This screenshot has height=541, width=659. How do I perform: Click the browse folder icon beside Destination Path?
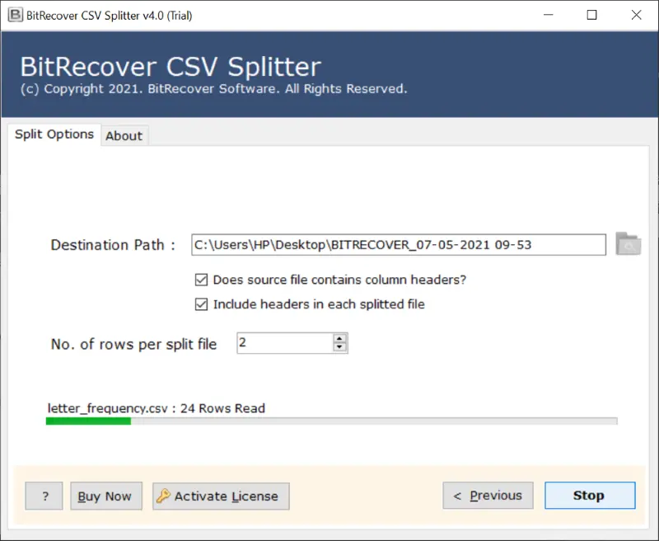pyautogui.click(x=629, y=244)
